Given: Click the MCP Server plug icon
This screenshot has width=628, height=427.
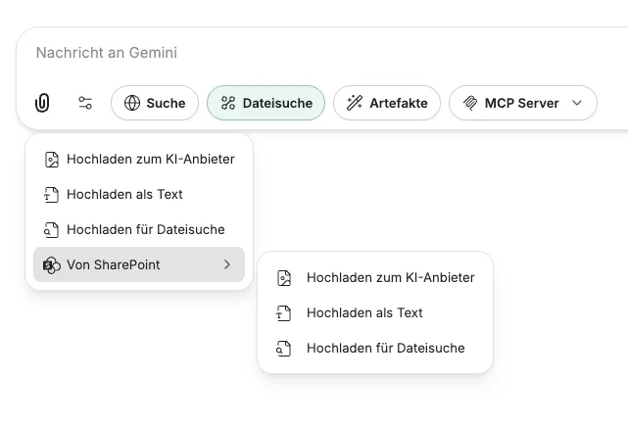Looking at the screenshot, I should tap(470, 103).
